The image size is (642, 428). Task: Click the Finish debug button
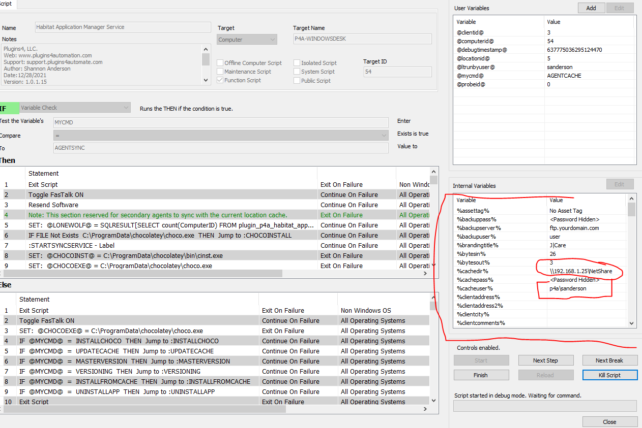click(481, 375)
